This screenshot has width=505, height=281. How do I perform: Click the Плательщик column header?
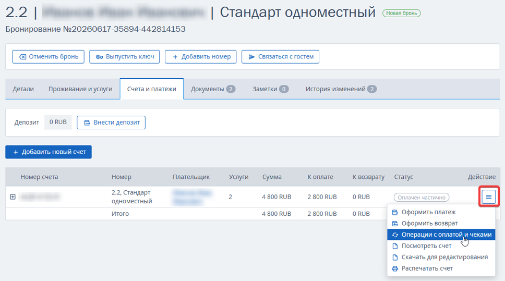tap(191, 177)
